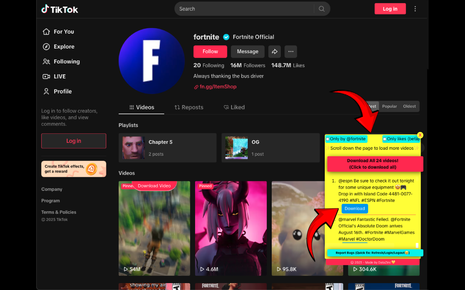Click the LIVE camera icon
Viewport: 465px width, 290px height.
click(46, 76)
